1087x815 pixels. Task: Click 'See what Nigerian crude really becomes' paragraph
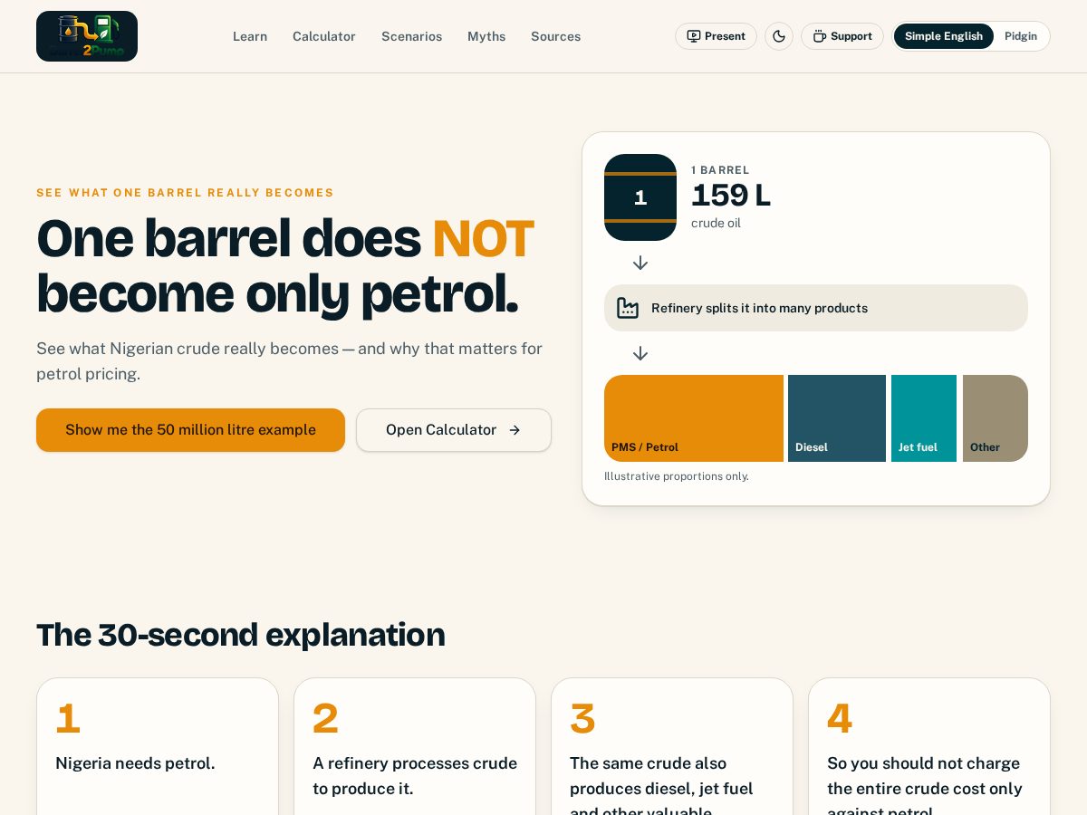[289, 361]
